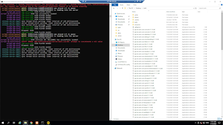Open notification center in system tray
Image resolution: width=223 pixels, height=125 pixels.
219,123
